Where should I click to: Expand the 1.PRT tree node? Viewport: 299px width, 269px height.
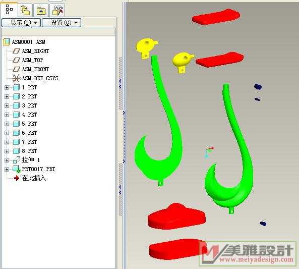(x=7, y=87)
